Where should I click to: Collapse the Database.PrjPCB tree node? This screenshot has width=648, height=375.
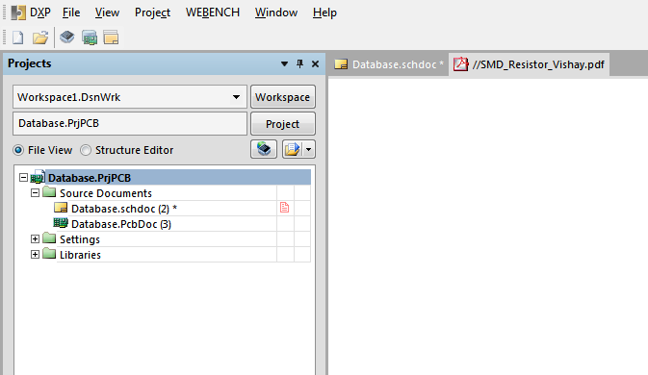pos(23,178)
